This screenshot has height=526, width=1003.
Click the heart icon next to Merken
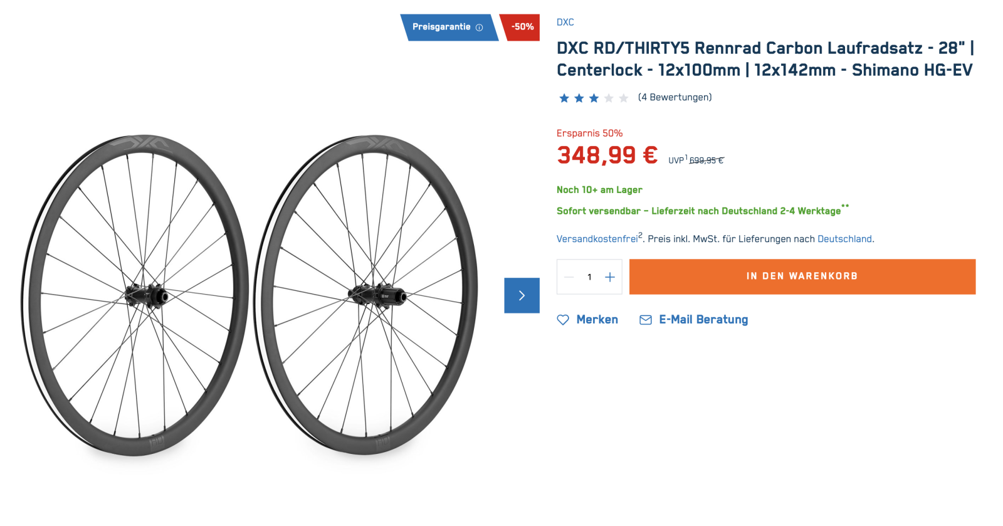[563, 320]
